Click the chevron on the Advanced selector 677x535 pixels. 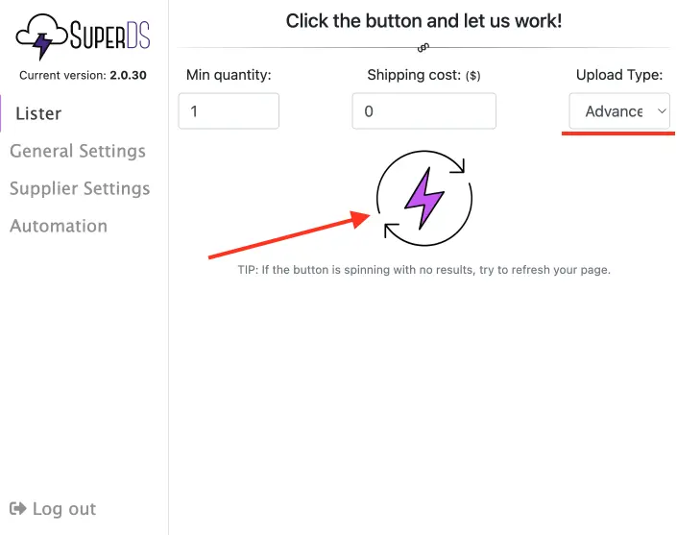coord(662,111)
